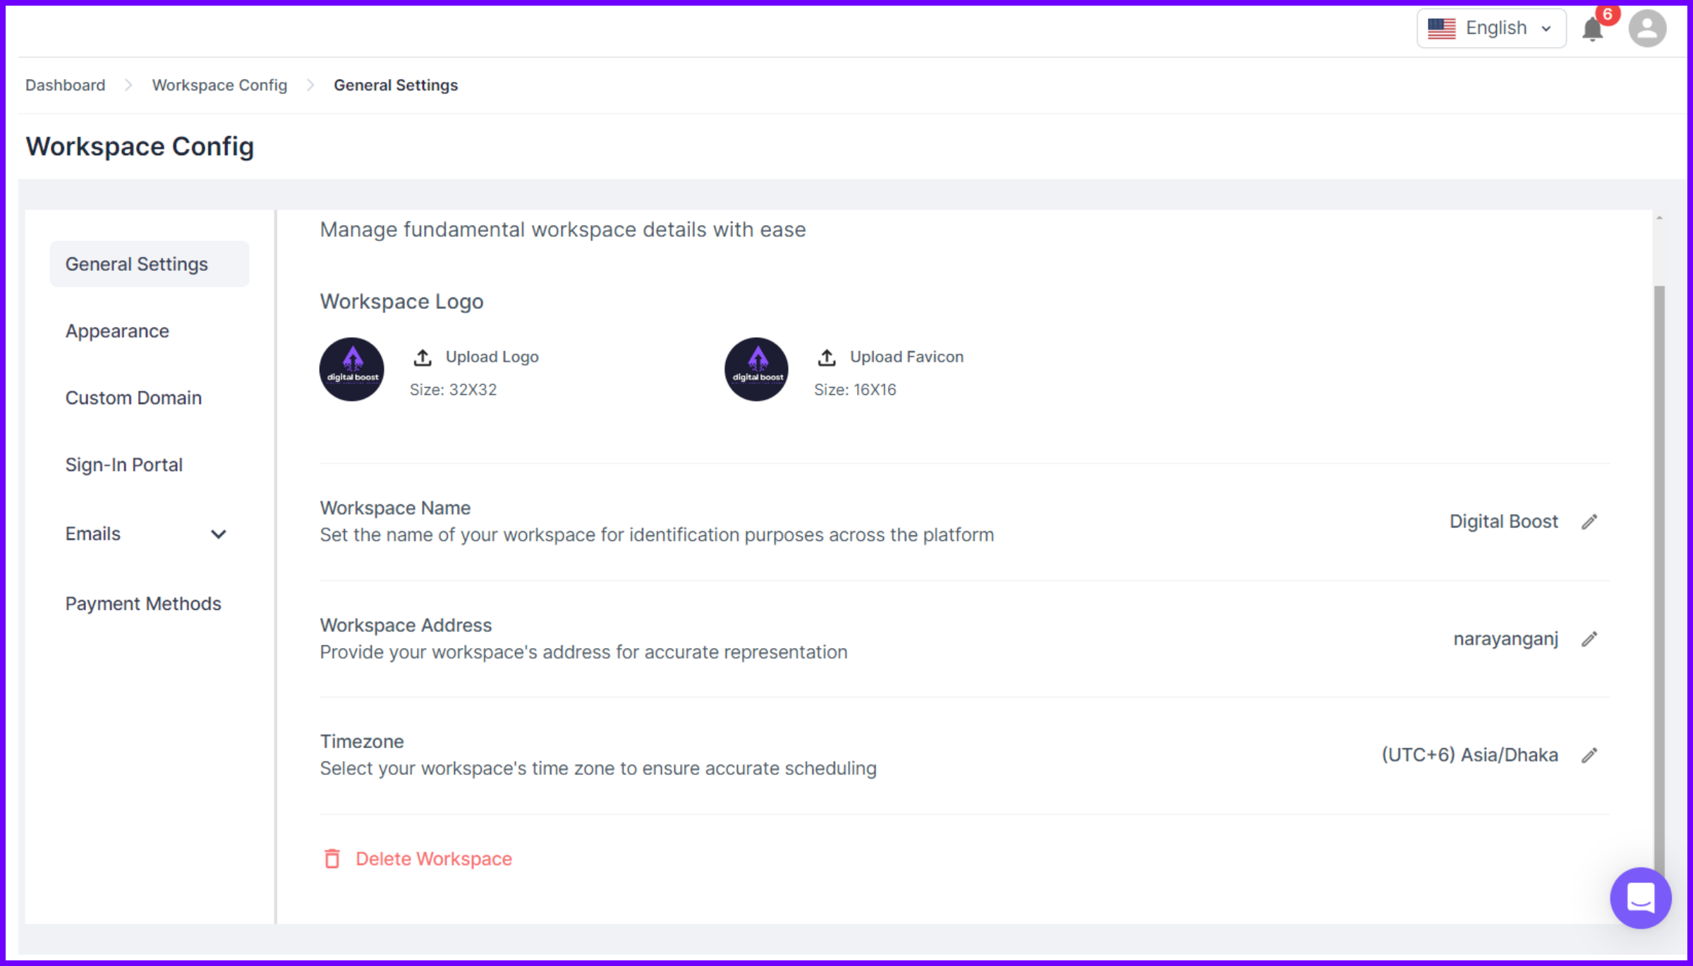Open Payment Methods settings

tap(143, 603)
